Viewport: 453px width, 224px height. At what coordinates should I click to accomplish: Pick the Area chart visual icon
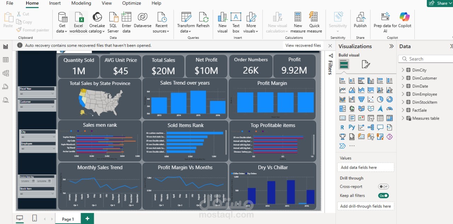pos(352,90)
